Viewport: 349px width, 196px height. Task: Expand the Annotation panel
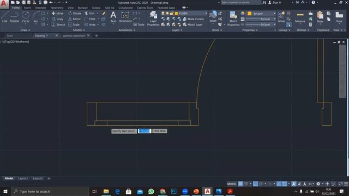point(127,30)
